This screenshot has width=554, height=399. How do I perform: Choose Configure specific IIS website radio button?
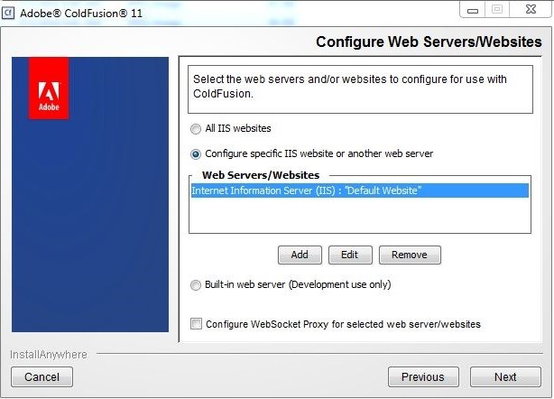pos(196,154)
